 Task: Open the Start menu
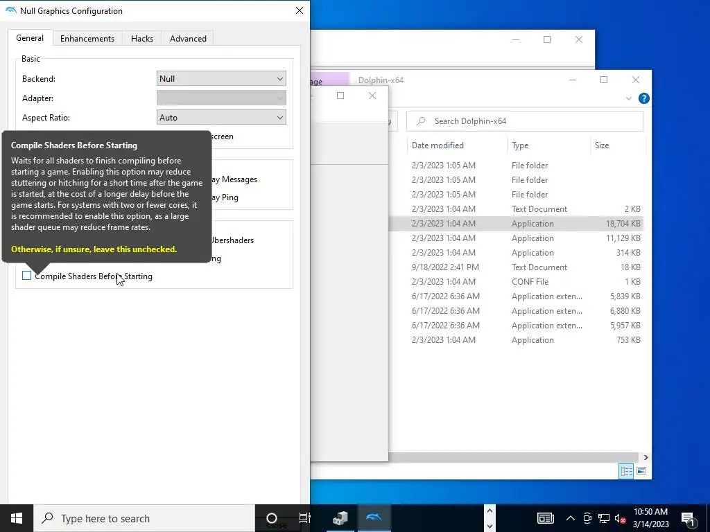[17, 518]
